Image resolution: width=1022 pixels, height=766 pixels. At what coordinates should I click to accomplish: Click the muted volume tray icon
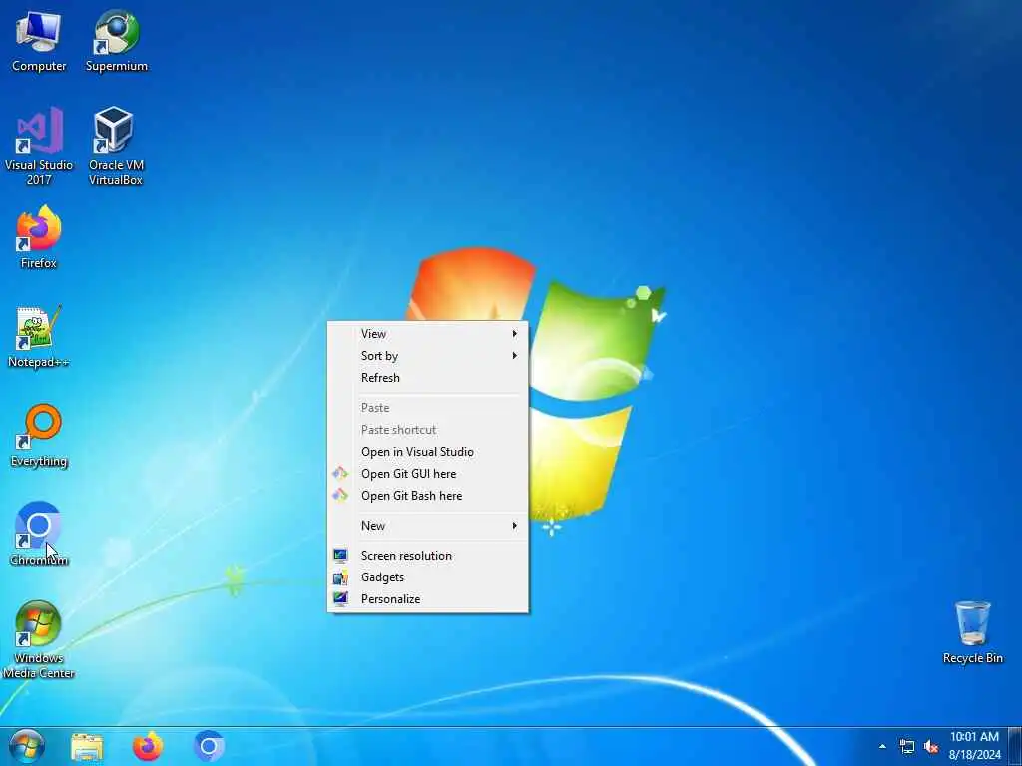click(x=931, y=746)
